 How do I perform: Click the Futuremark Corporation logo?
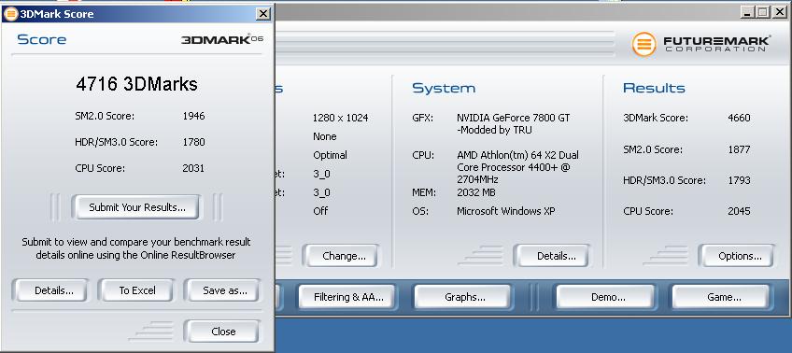701,44
